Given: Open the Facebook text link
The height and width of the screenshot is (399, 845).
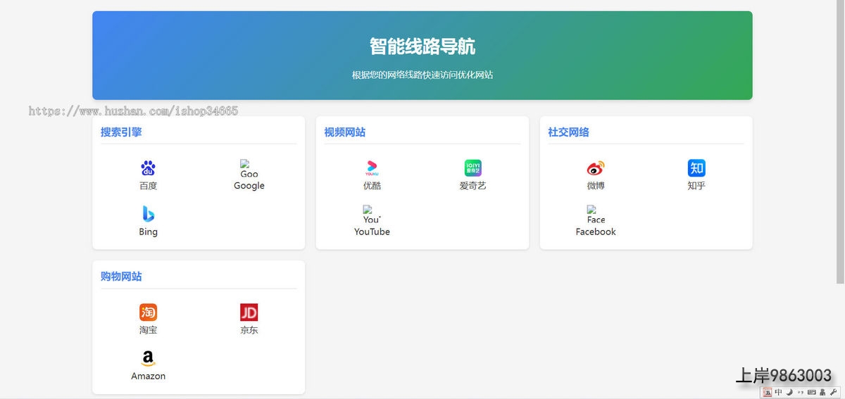Looking at the screenshot, I should [x=596, y=232].
